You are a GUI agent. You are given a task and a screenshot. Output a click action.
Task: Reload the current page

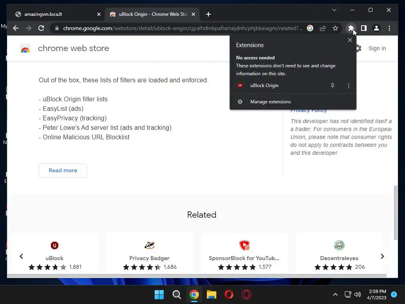tap(41, 28)
